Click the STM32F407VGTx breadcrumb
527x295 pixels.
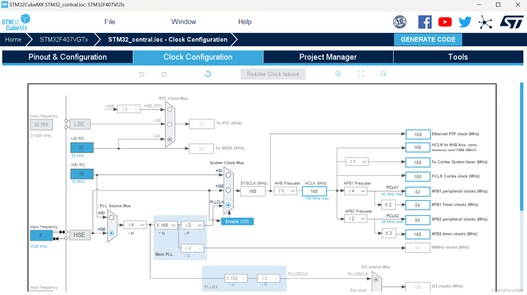[x=64, y=40]
